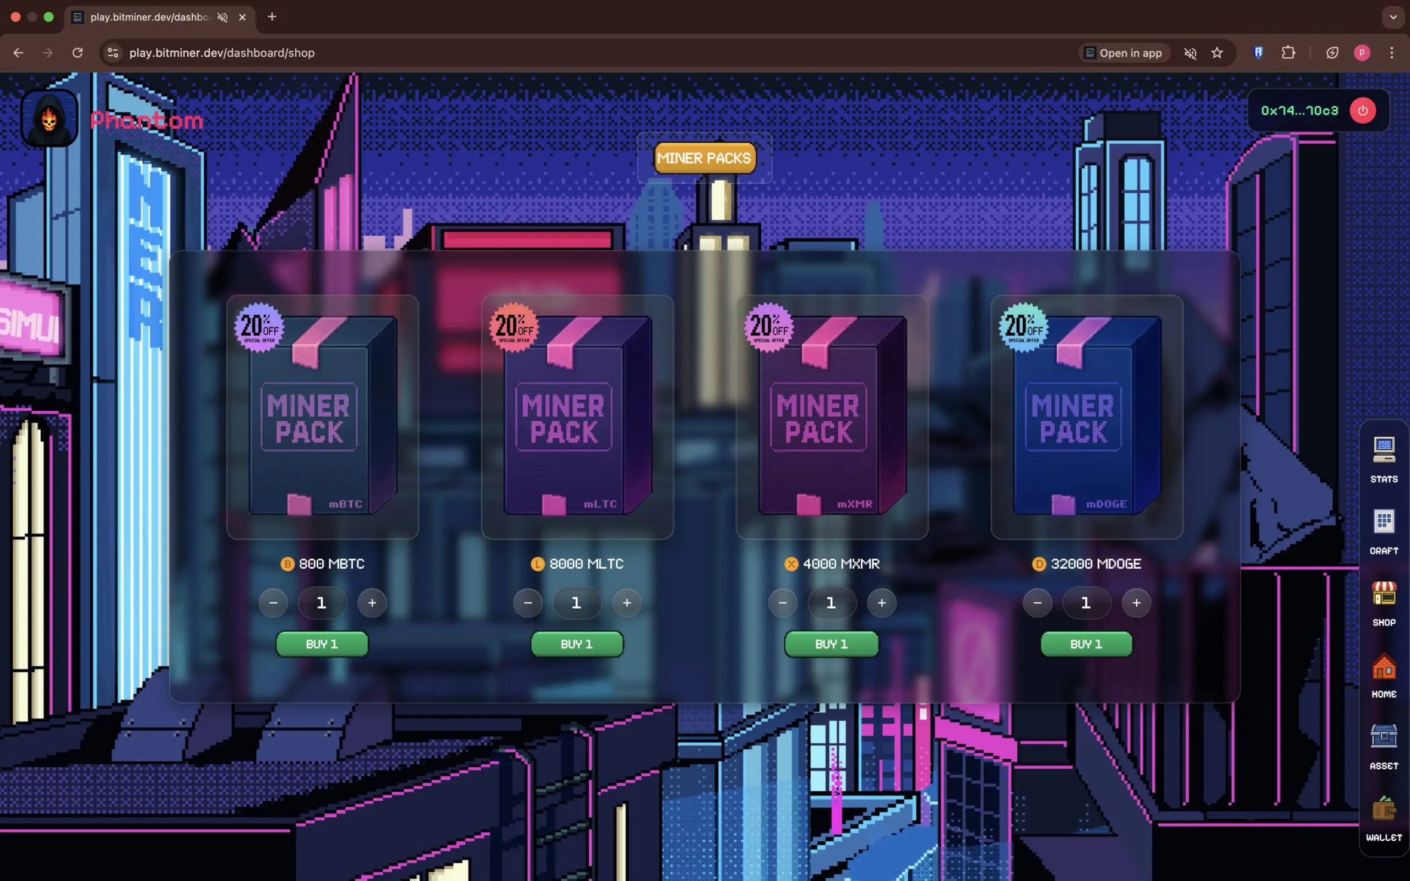The image size is (1410, 881).
Task: Toggle the site sound mute in the toolbar
Action: [1190, 52]
